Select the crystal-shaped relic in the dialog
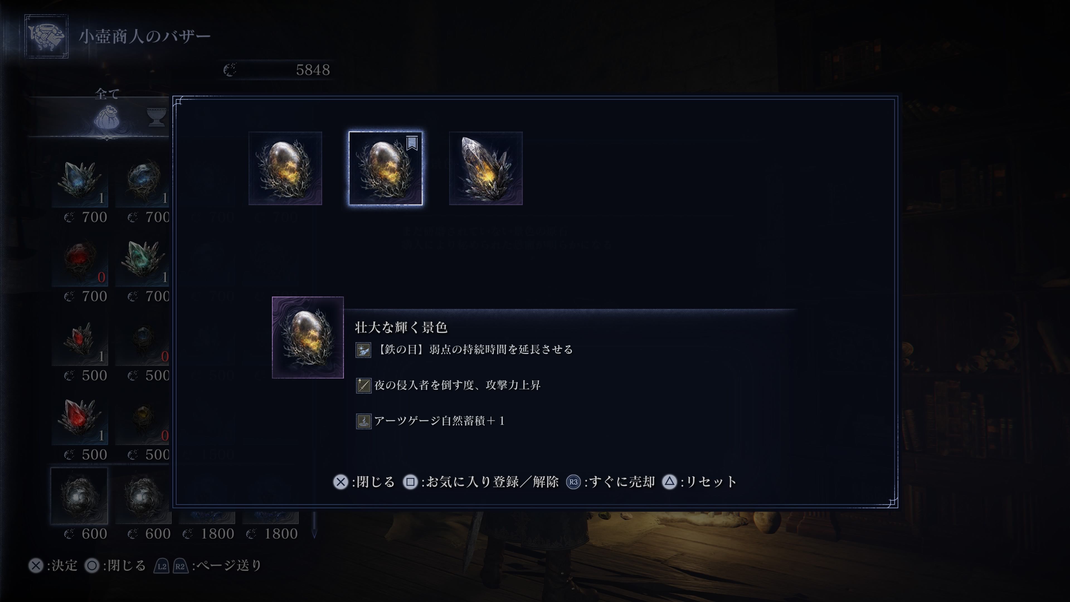Viewport: 1070px width, 602px height. coord(486,168)
